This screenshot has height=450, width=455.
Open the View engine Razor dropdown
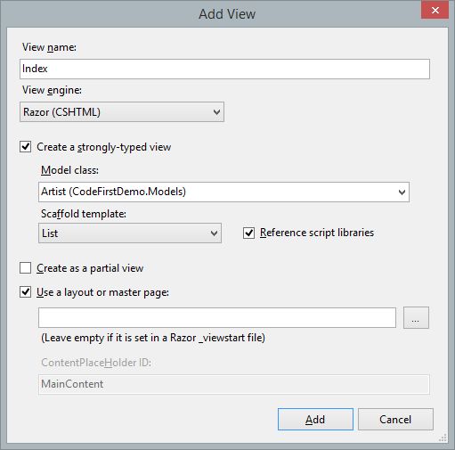point(122,112)
